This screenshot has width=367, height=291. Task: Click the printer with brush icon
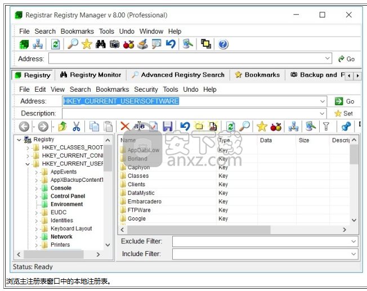pyautogui.click(x=142, y=44)
